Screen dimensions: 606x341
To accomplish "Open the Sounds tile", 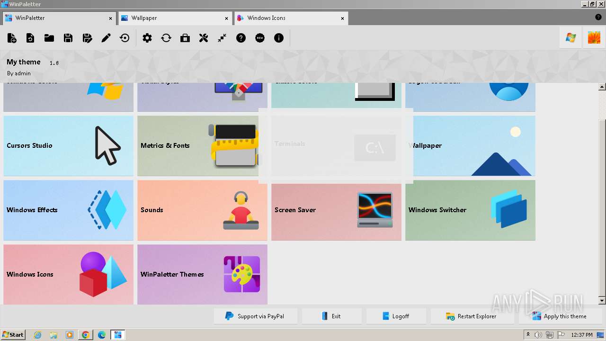I will pyautogui.click(x=202, y=210).
